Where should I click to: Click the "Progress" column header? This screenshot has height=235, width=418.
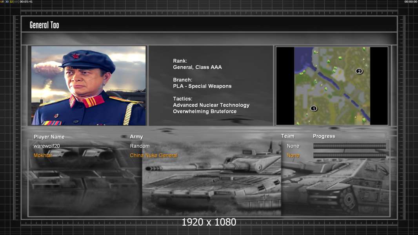(324, 136)
